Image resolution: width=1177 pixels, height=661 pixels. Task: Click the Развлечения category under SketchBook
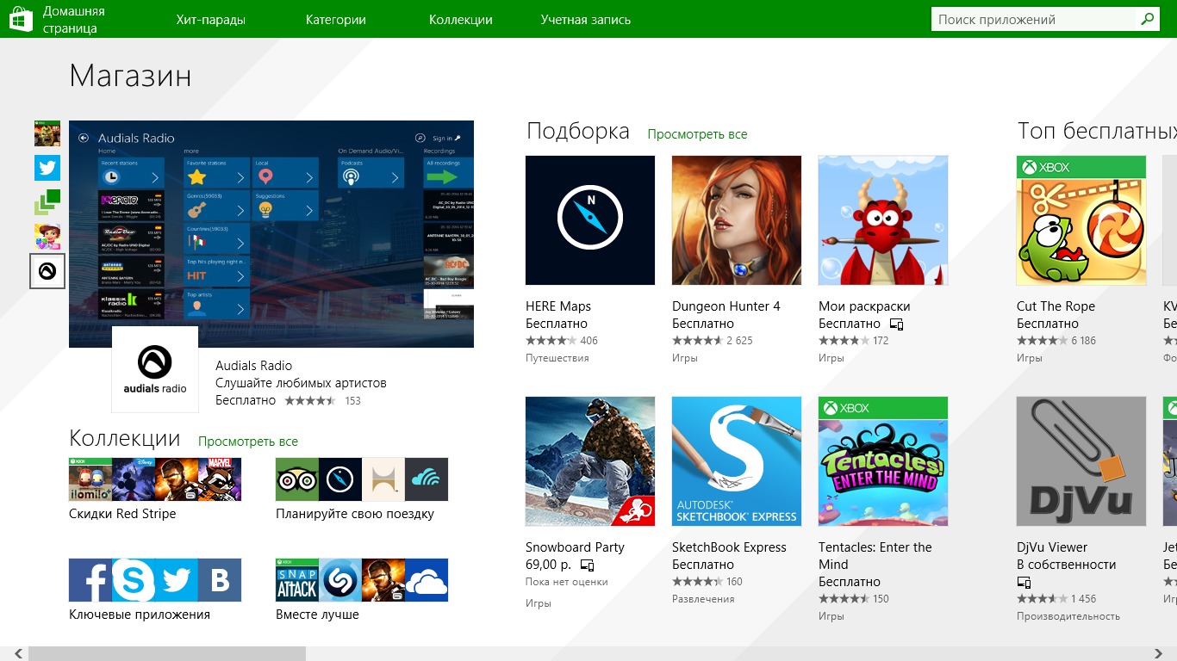(x=703, y=599)
